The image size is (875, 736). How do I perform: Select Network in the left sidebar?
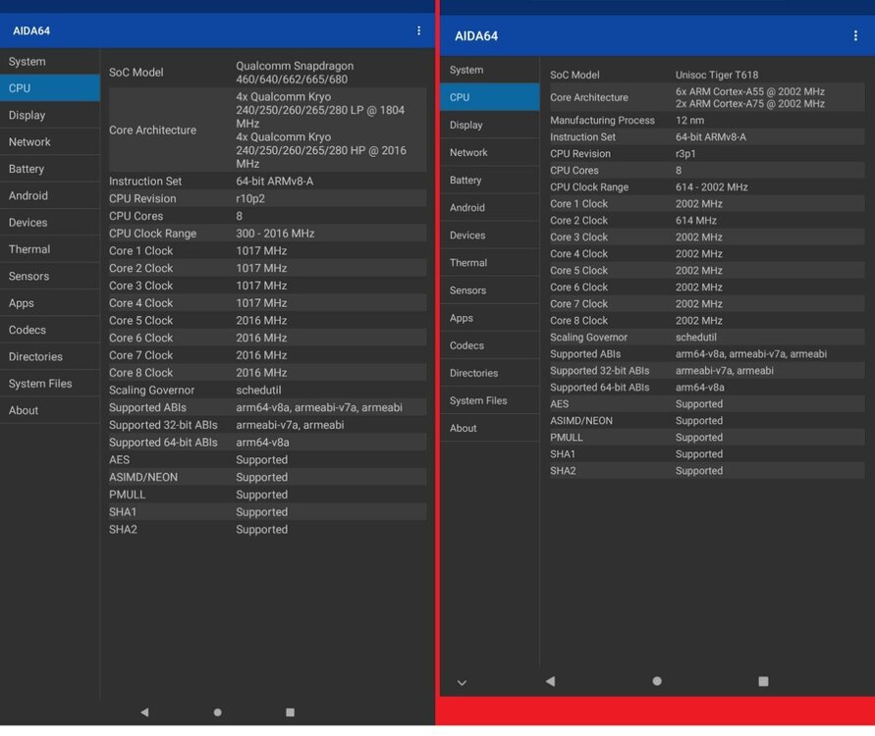coord(50,142)
